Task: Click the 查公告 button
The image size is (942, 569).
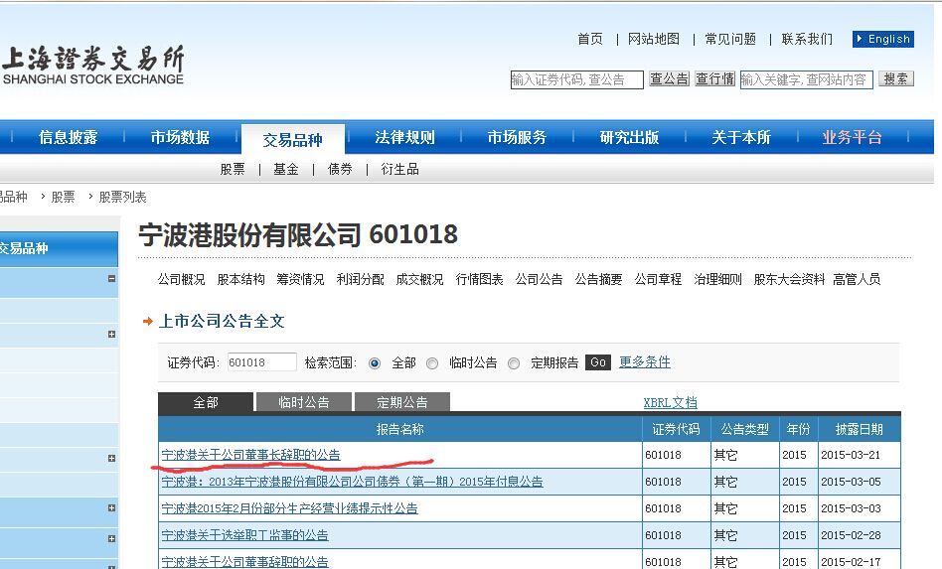Action: (669, 78)
